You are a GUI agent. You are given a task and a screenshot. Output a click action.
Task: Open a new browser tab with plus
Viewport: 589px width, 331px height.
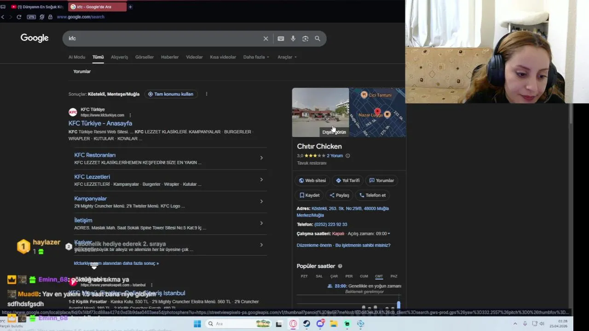pyautogui.click(x=130, y=7)
